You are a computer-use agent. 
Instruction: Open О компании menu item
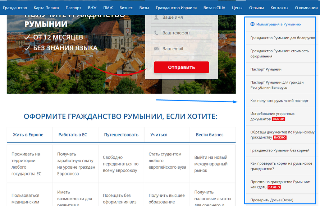point(306,8)
